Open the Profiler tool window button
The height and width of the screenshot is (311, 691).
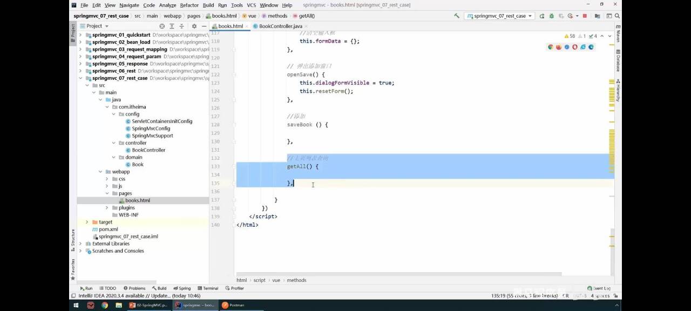[x=235, y=288]
